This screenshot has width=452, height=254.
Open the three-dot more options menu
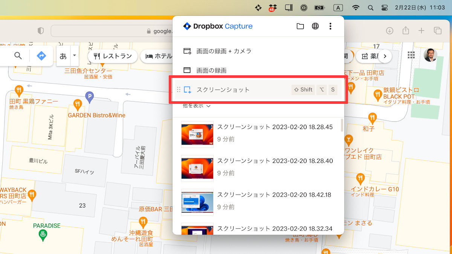(x=330, y=26)
